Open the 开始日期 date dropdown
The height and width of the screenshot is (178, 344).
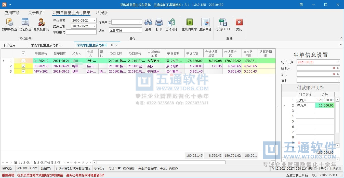[x=95, y=21]
